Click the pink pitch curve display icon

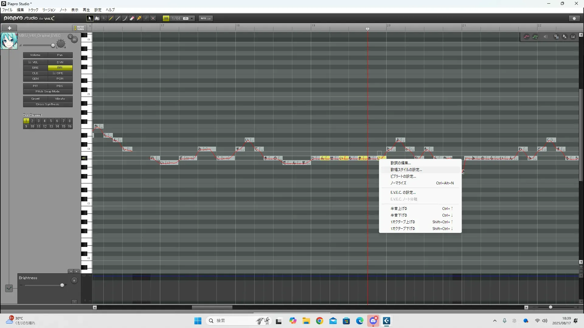pyautogui.click(x=527, y=37)
